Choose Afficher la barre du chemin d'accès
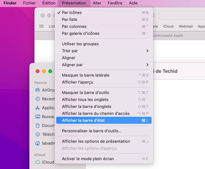205x169 pixels. tap(104, 113)
